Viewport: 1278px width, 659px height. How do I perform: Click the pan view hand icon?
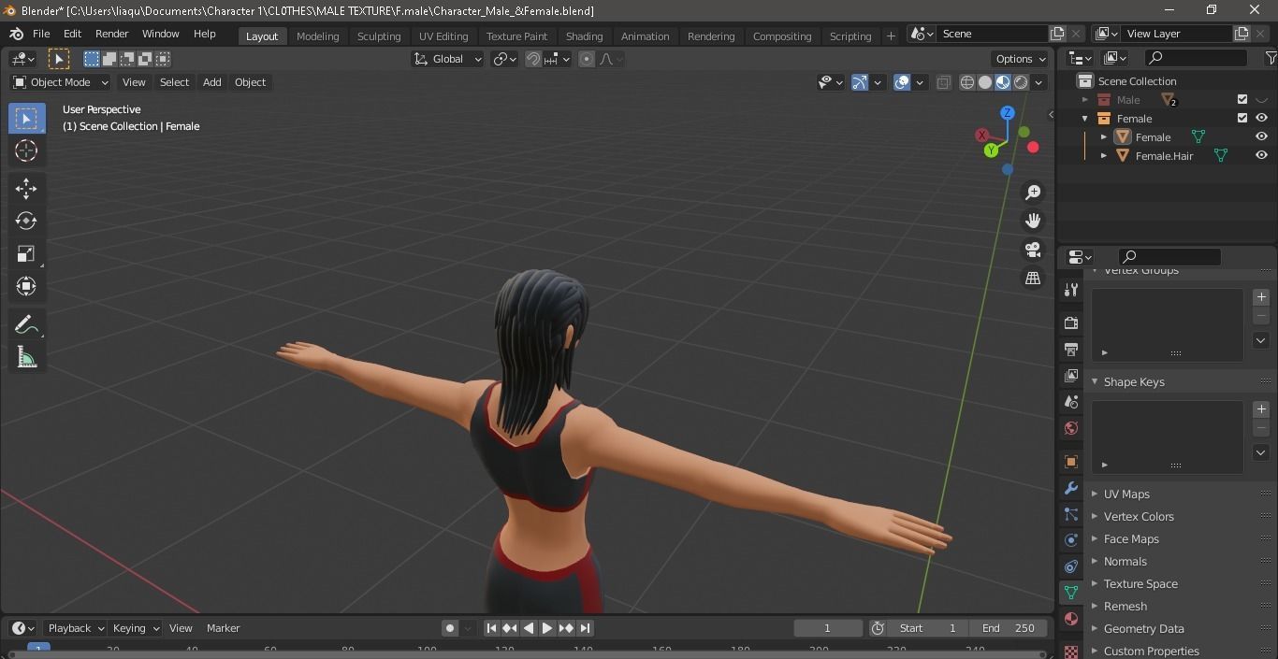click(x=1033, y=221)
